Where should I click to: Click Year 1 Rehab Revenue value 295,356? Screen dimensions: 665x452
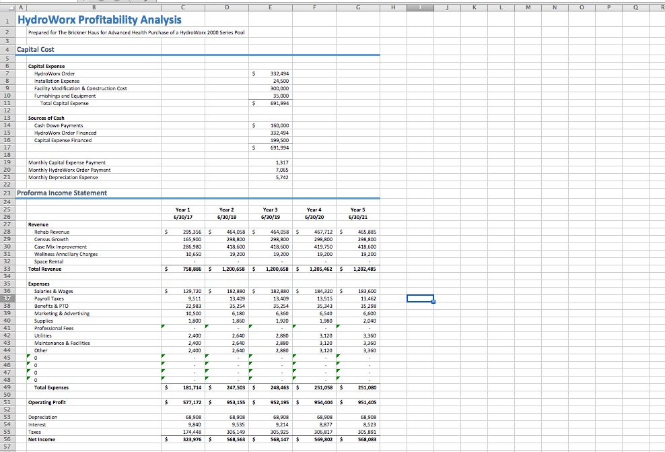[192, 232]
